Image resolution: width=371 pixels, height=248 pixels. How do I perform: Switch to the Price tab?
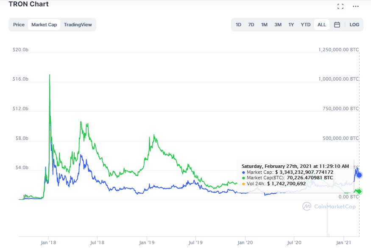19,25
